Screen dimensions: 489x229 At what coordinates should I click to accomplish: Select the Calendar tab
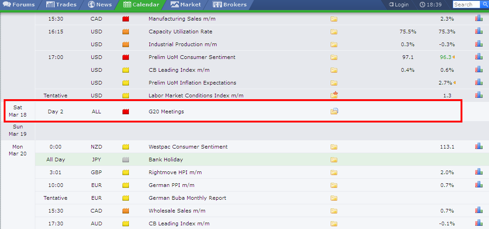point(141,5)
